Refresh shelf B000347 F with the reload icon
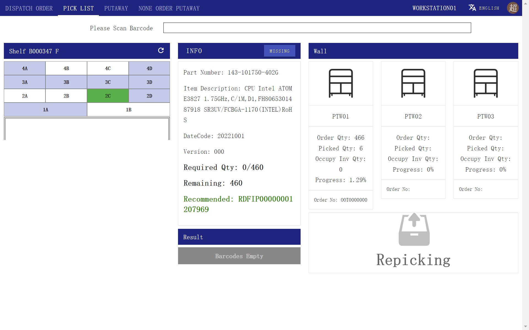529x330 pixels. click(x=161, y=50)
